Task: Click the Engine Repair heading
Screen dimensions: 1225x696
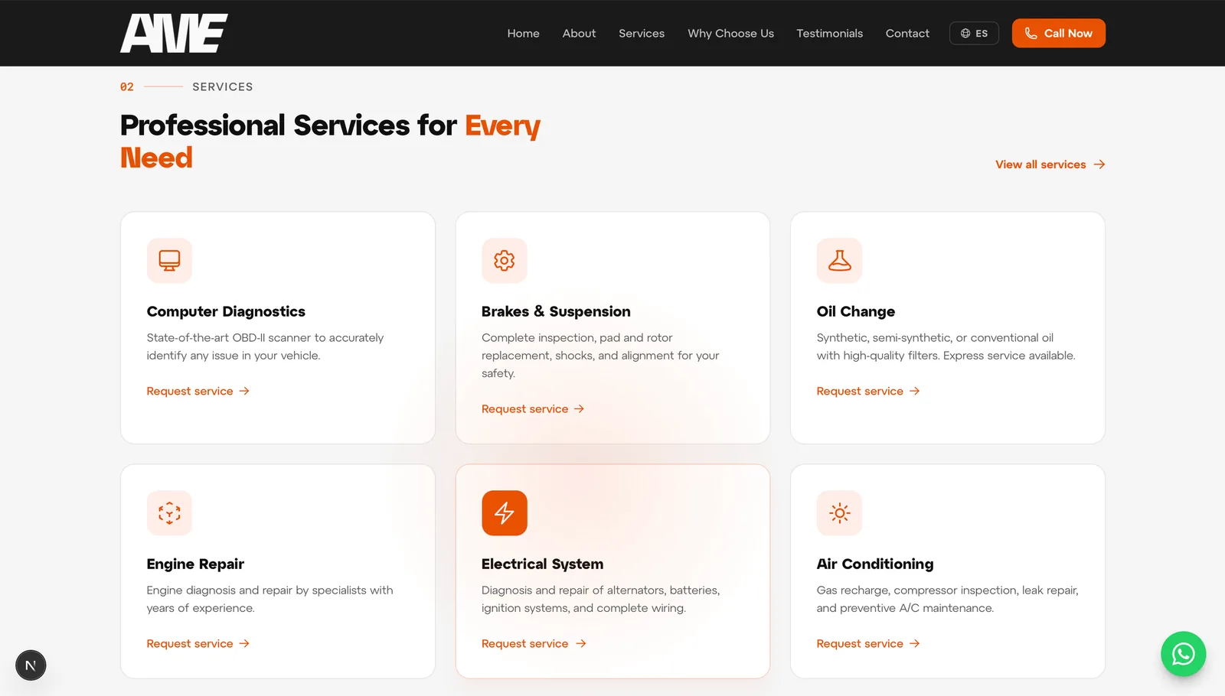Action: click(x=195, y=564)
